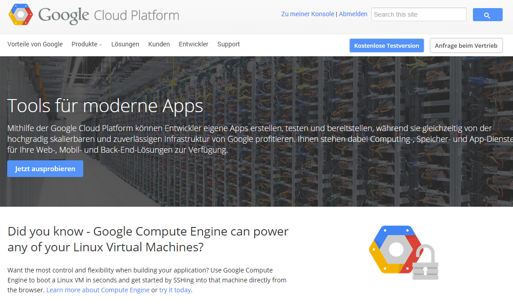Click the Jetzt ausprobieren button
The width and height of the screenshot is (513, 304).
click(45, 169)
